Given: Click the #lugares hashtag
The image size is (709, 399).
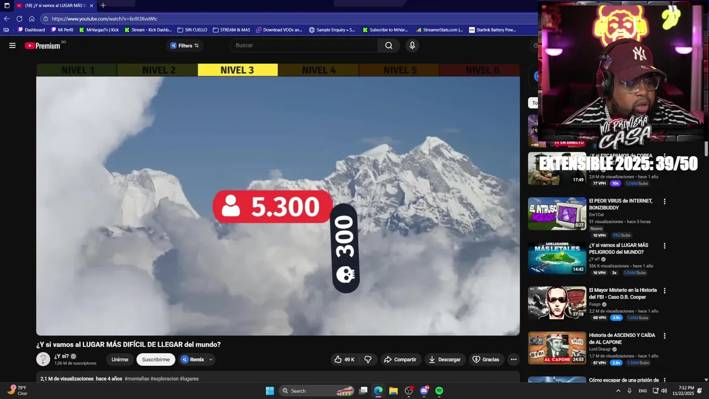Looking at the screenshot, I should coord(189,379).
